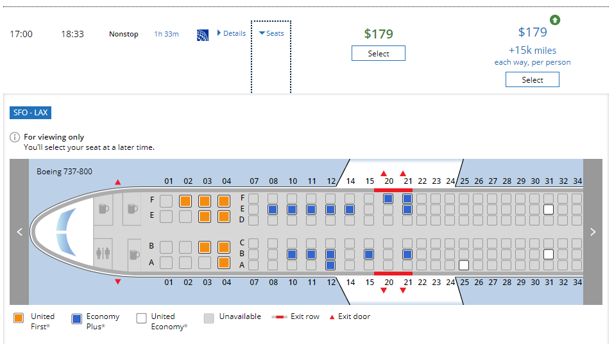The height and width of the screenshot is (344, 614).
Task: Collapse the Seats dropdown
Action: pyautogui.click(x=271, y=33)
